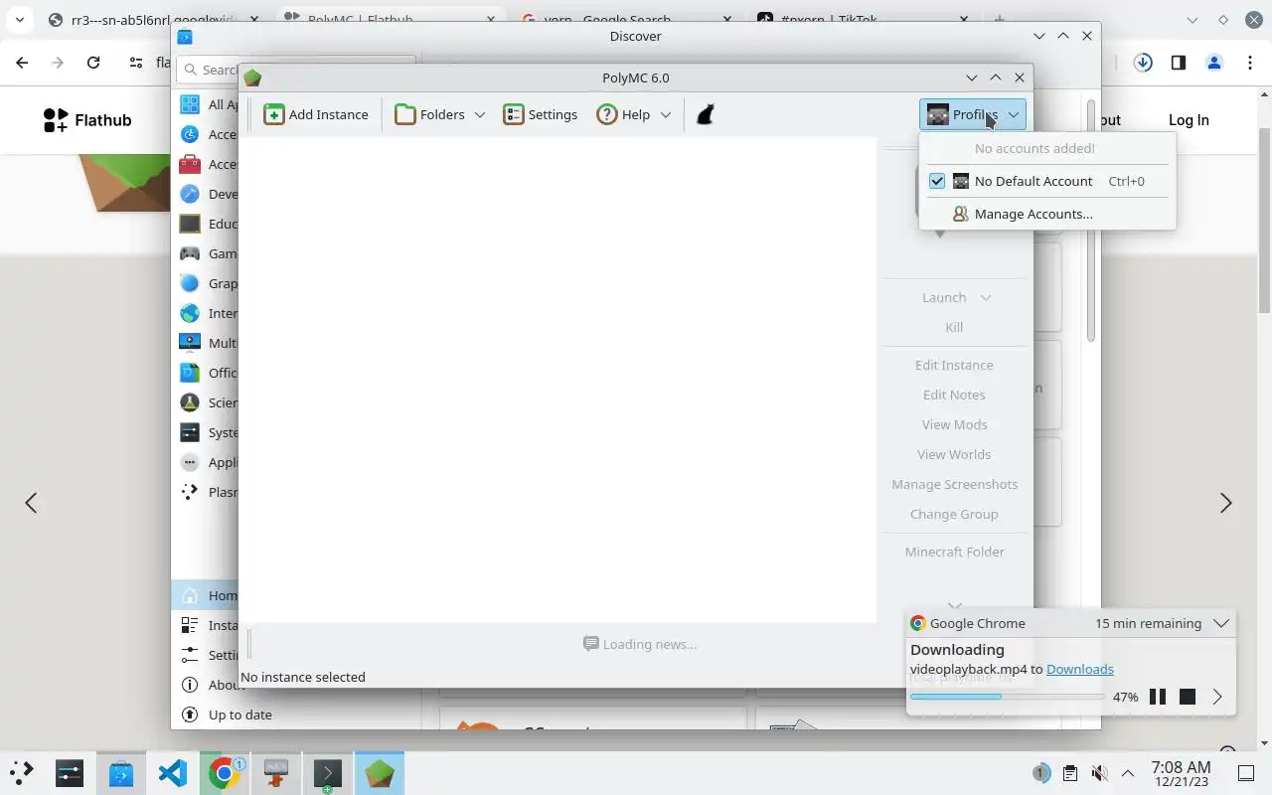Pause the videoplayback.mp4 download
Viewport: 1272px width, 795px height.
(1157, 697)
